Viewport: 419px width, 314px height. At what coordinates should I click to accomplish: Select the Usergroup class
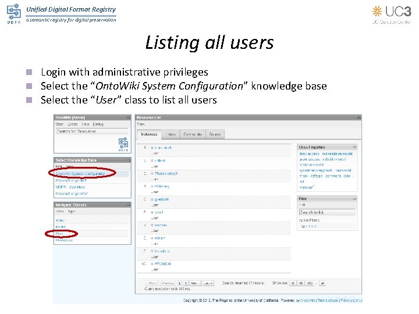[x=64, y=240]
